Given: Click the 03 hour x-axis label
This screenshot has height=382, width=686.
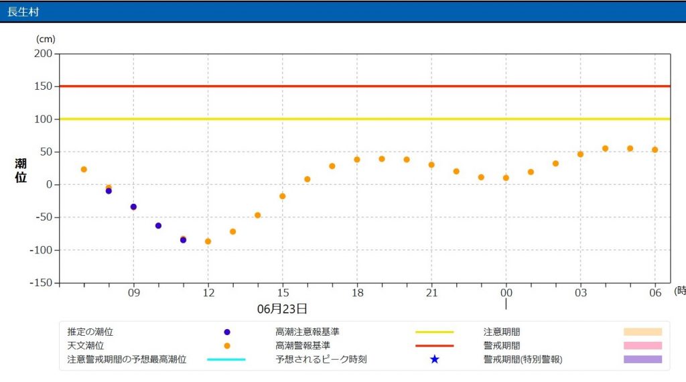Looking at the screenshot, I should coord(581,293).
